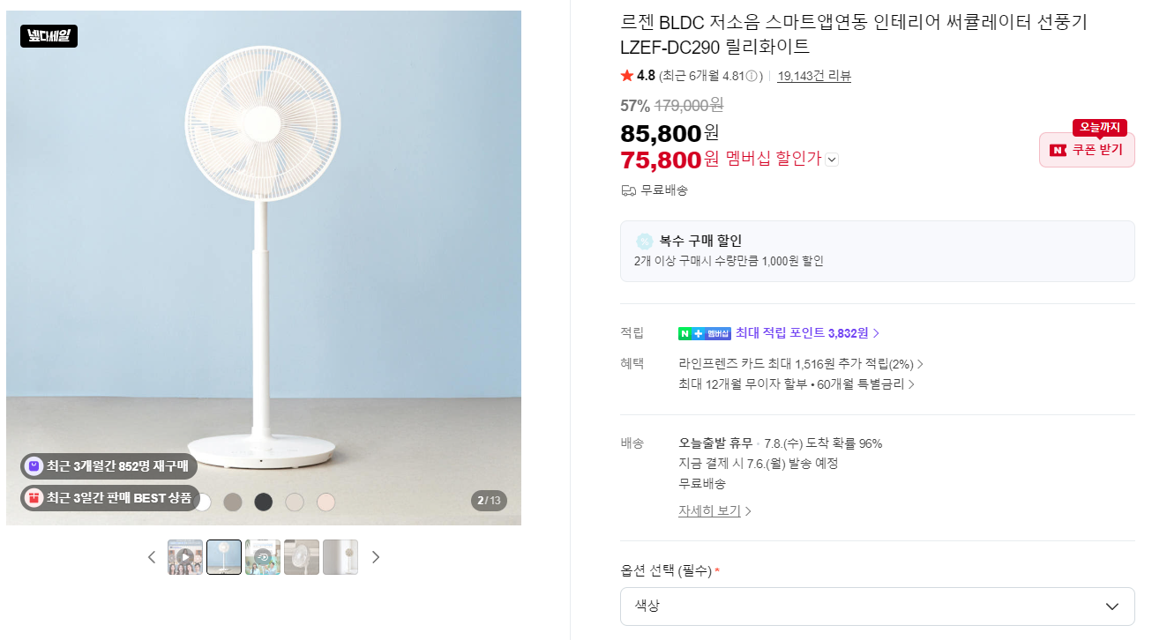The height and width of the screenshot is (640, 1152).
Task: Click the 쿠폰 받기 button
Action: coord(1087,150)
